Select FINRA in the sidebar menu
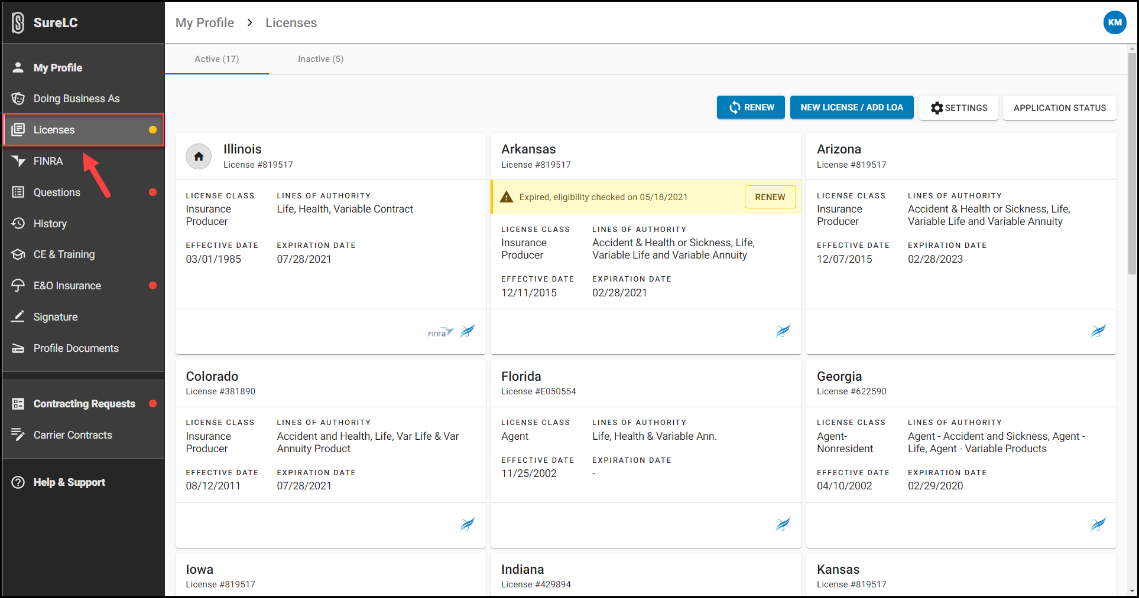The height and width of the screenshot is (598, 1139). point(83,161)
